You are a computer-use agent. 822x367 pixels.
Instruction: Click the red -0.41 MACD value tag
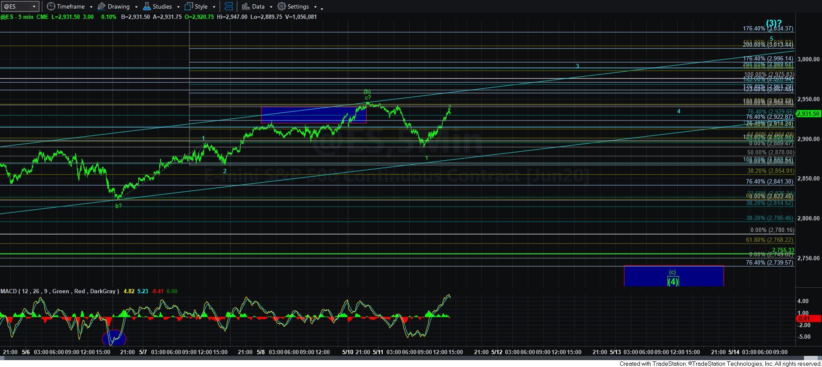pos(808,319)
